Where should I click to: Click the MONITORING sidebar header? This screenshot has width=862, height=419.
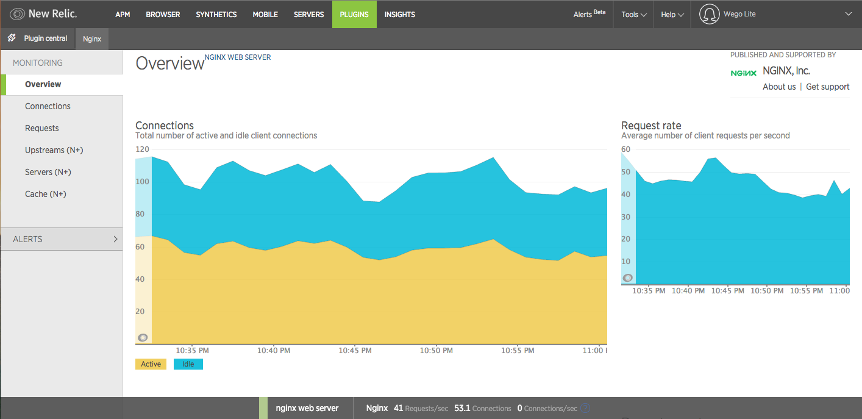[38, 63]
